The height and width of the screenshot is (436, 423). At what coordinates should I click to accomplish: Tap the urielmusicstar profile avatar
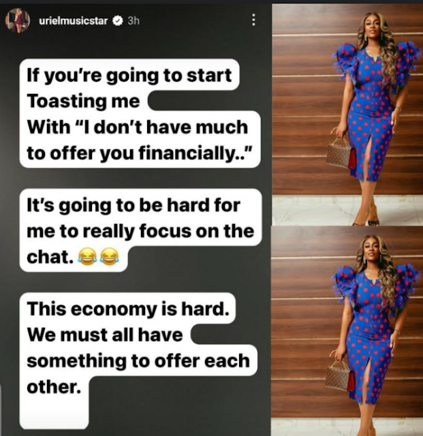coord(18,20)
